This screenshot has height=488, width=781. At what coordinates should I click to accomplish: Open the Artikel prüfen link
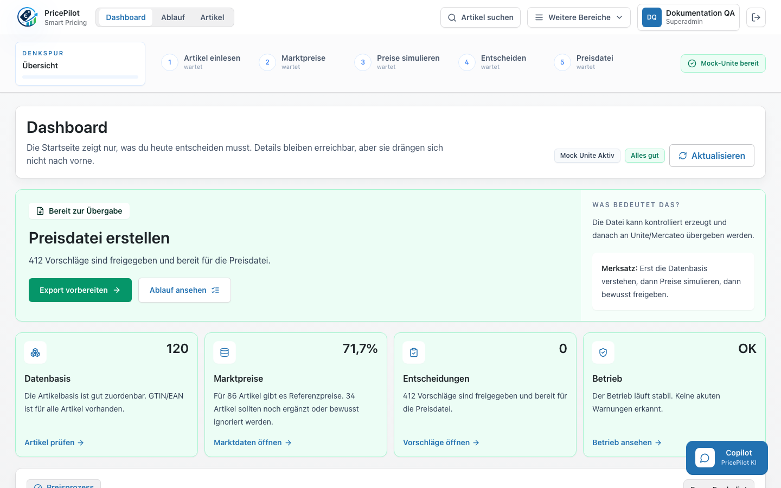(54, 442)
